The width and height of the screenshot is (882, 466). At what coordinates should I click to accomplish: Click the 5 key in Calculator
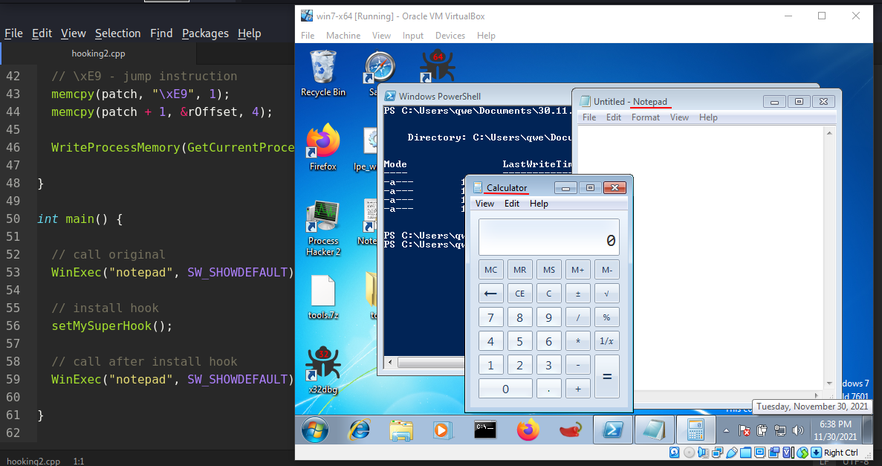click(x=519, y=341)
